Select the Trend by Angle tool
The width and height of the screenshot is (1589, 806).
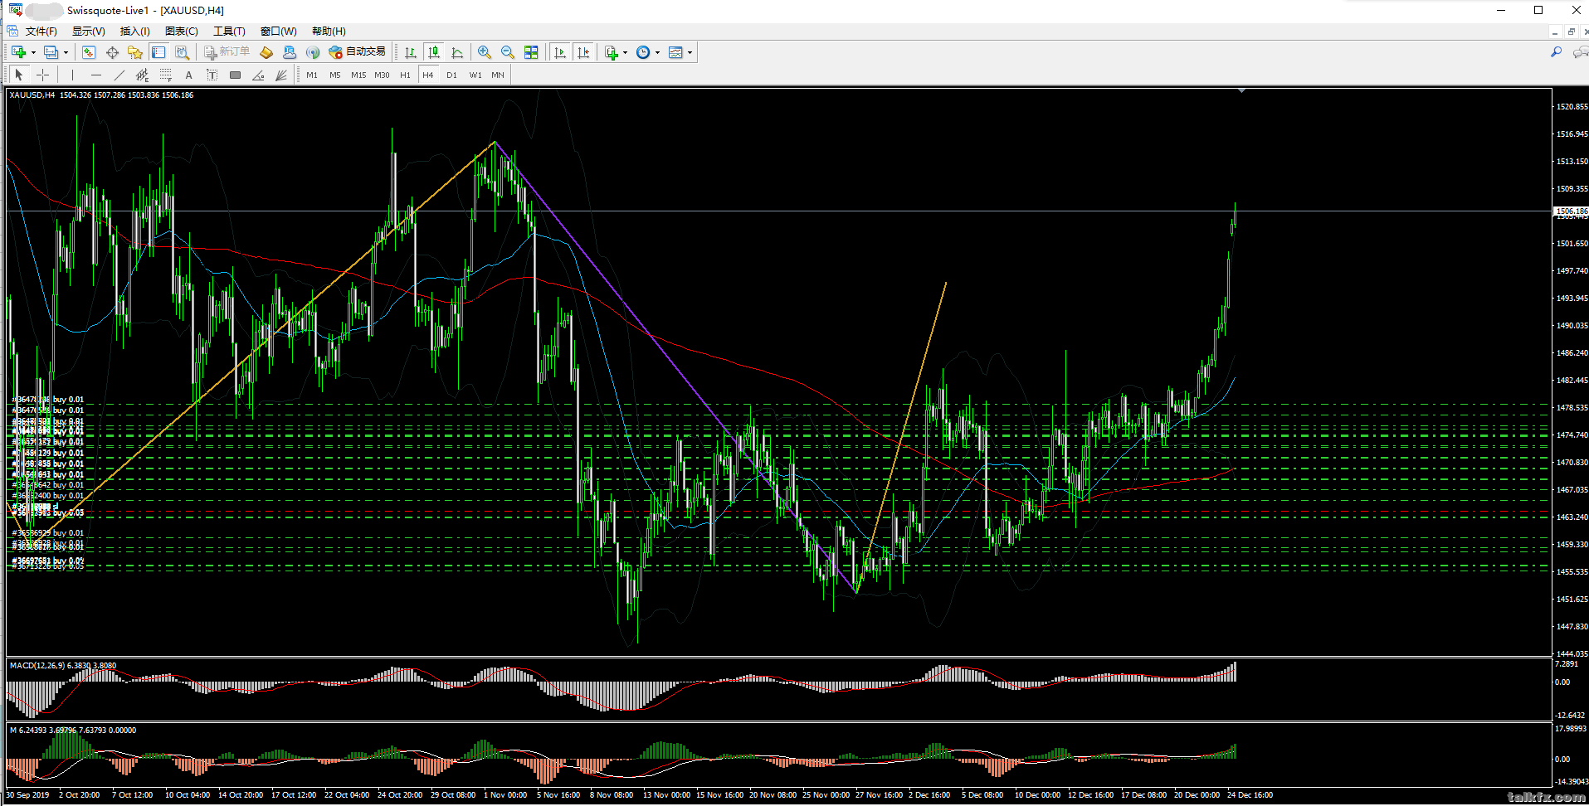259,75
